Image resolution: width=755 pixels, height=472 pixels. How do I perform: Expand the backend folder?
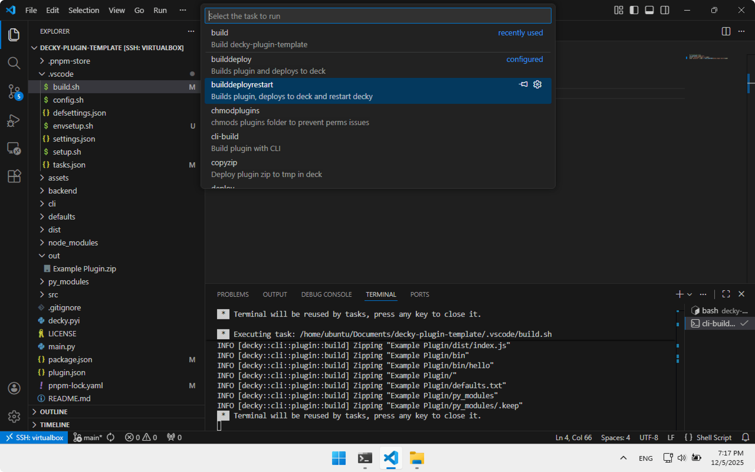coord(63,191)
